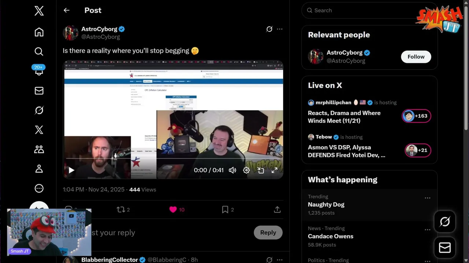Open the post author's avatar
469x263 pixels.
70,33
